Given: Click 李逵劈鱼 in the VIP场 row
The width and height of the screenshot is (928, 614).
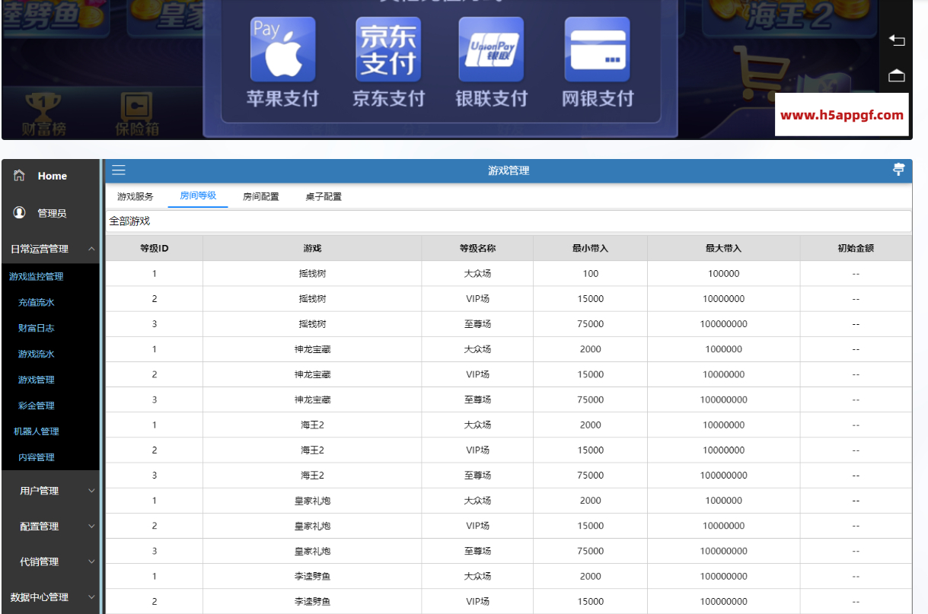Looking at the screenshot, I should pos(312,601).
